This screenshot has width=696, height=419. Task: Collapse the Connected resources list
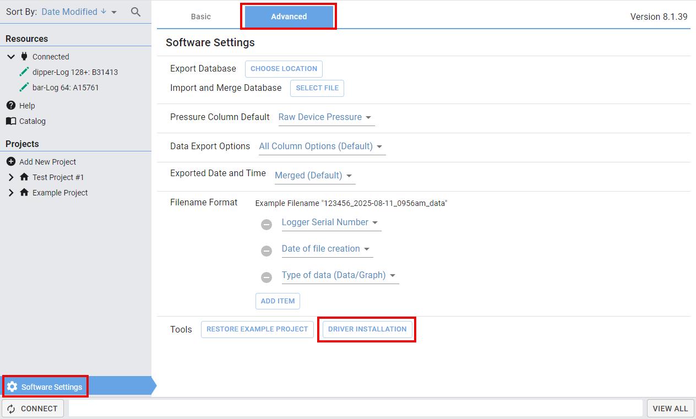11,56
